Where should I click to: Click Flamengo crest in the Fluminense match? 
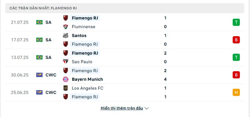tap(66, 18)
